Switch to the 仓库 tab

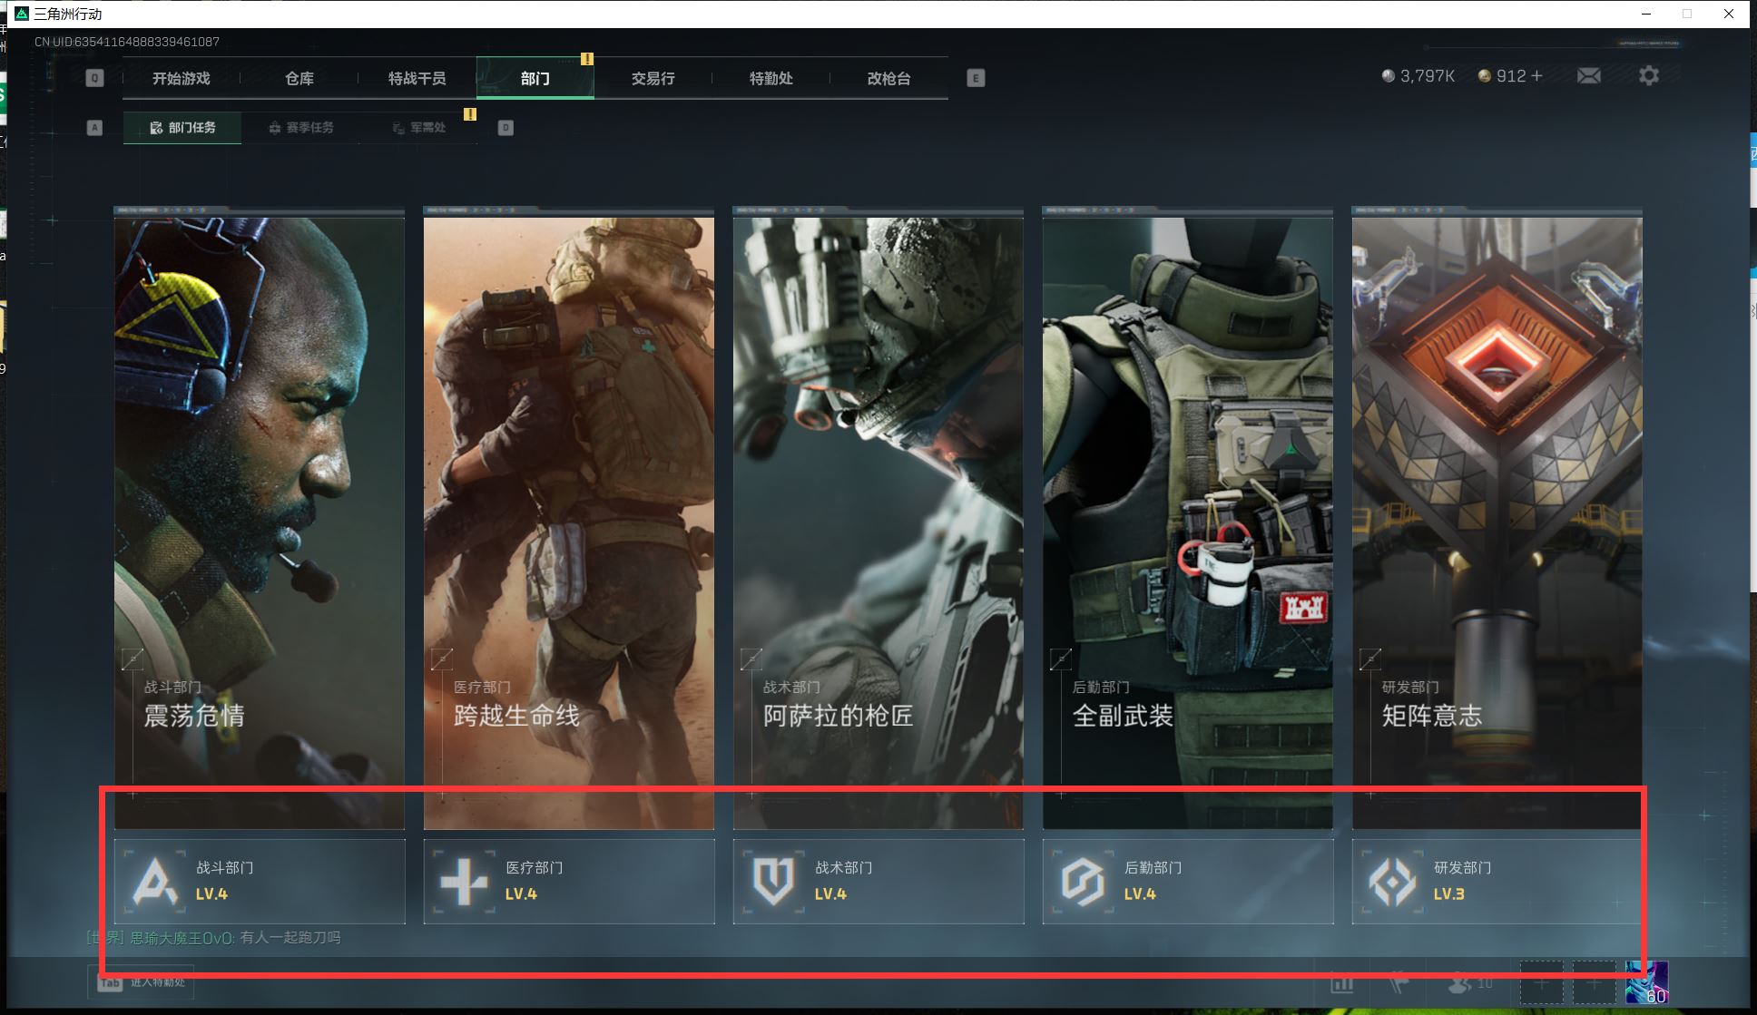(x=299, y=78)
